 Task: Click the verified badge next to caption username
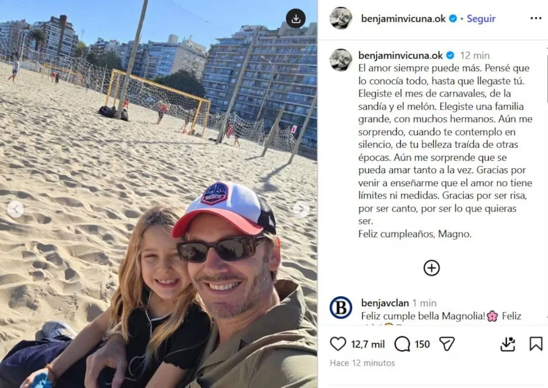(450, 55)
